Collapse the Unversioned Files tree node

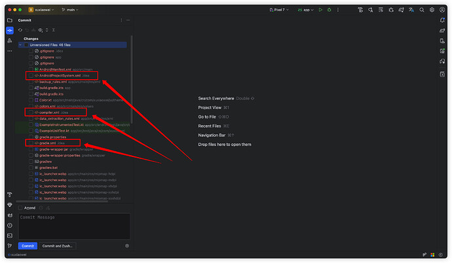[20, 44]
